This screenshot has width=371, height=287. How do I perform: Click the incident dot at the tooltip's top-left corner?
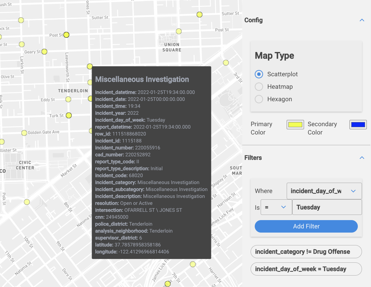click(90, 66)
